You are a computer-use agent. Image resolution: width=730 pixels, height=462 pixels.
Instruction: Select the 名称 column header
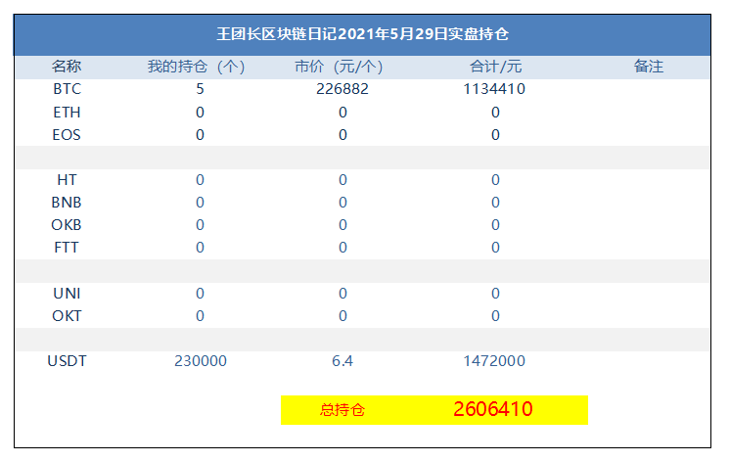[67, 67]
